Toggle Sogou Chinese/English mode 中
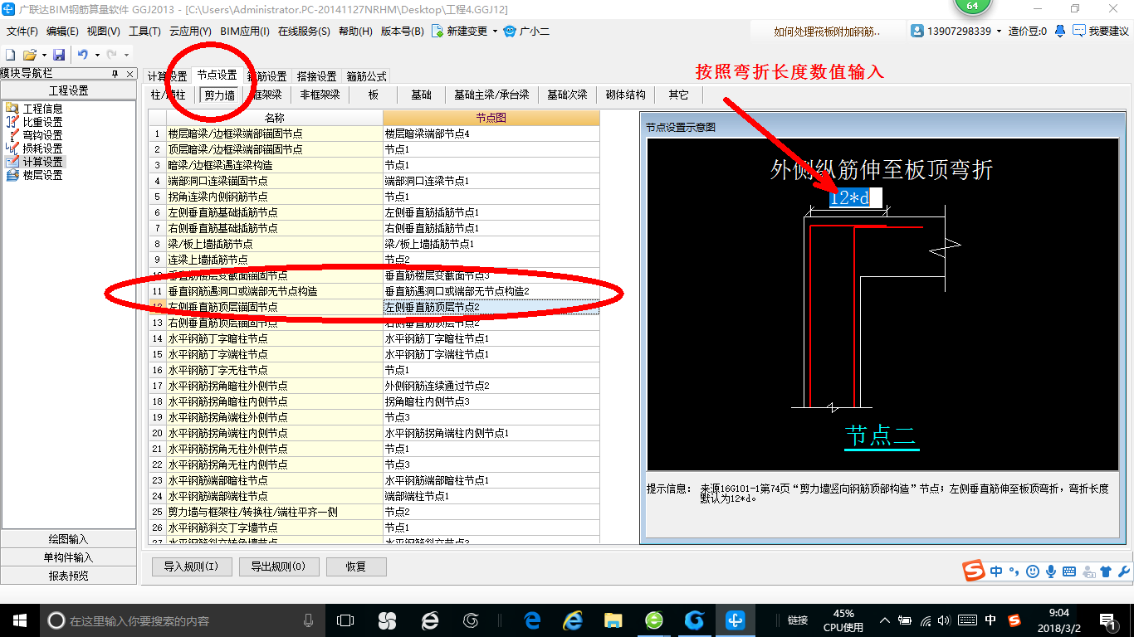Screen dimensions: 1134x637 pos(996,571)
